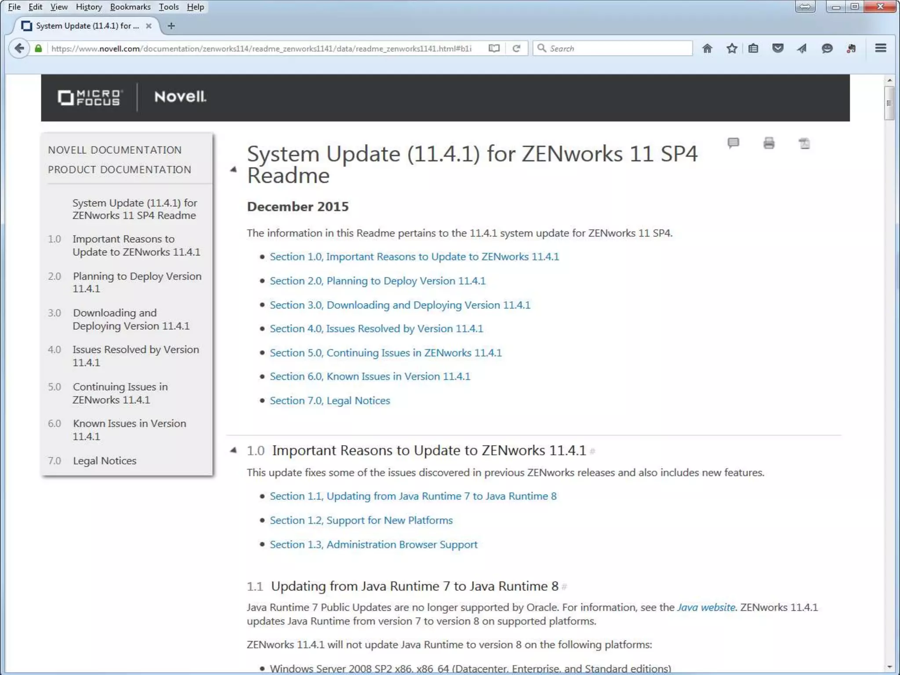Open the Tools menu

pyautogui.click(x=169, y=7)
